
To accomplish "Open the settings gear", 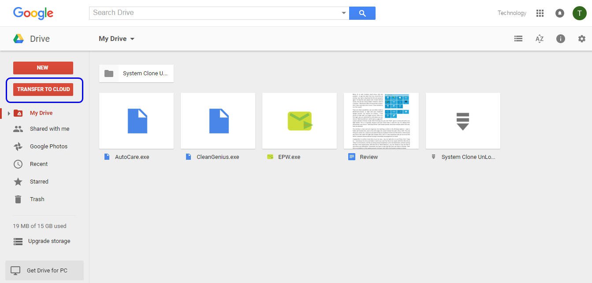I will click(x=582, y=39).
